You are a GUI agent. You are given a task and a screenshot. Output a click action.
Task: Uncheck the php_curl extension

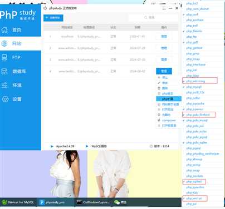pos(192,14)
